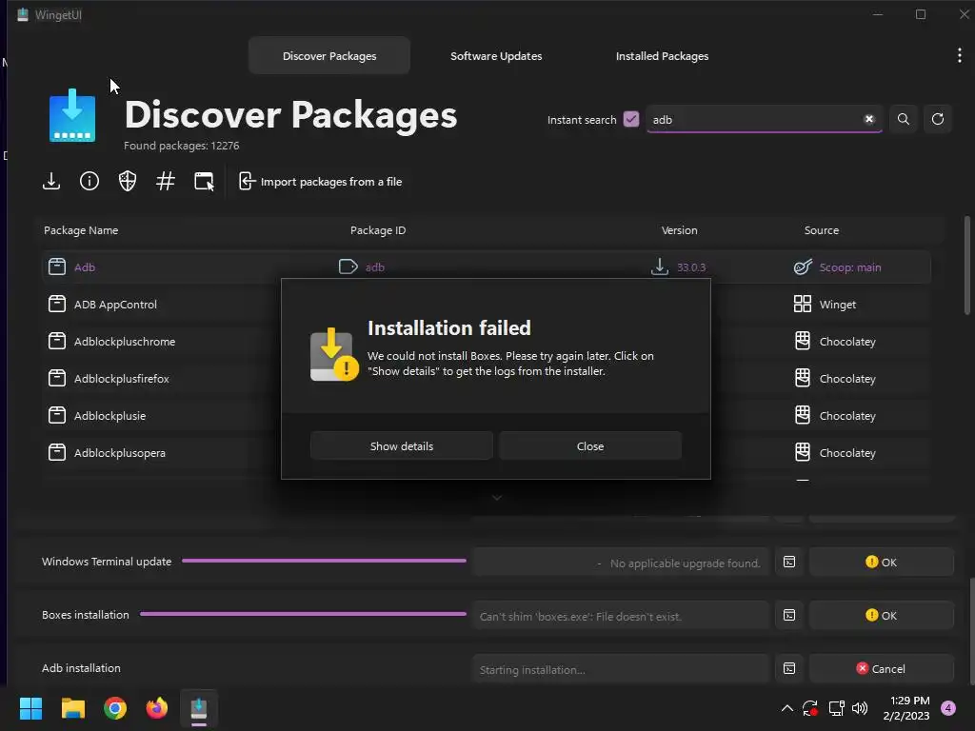The height and width of the screenshot is (731, 975).
Task: Select the Adb package row name
Action: [x=85, y=267]
